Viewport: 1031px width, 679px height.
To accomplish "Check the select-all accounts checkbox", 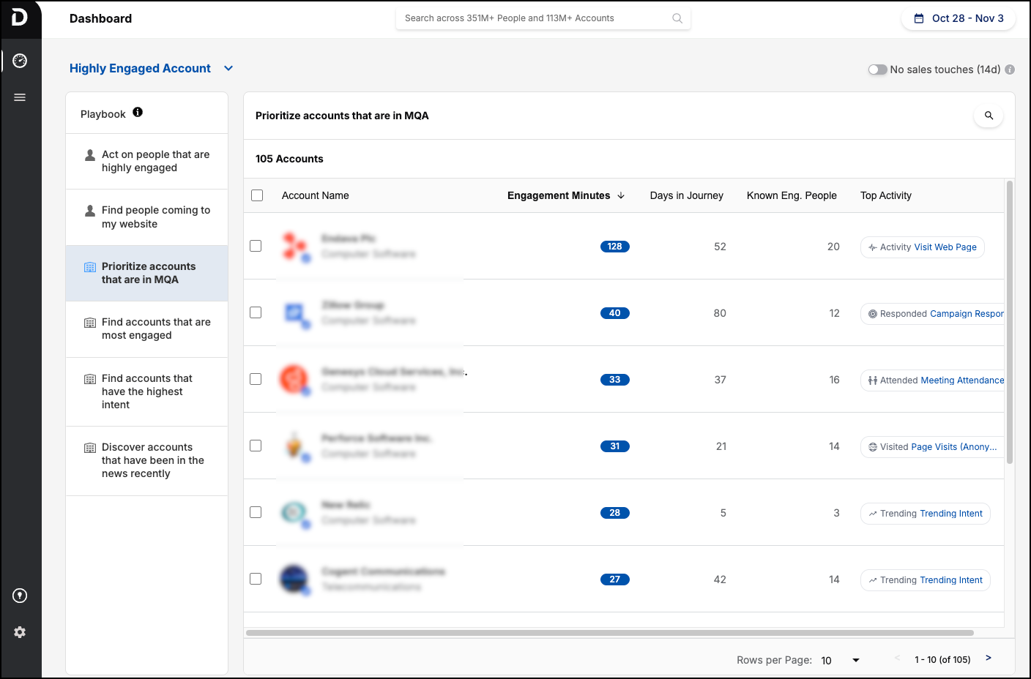I will coord(257,195).
